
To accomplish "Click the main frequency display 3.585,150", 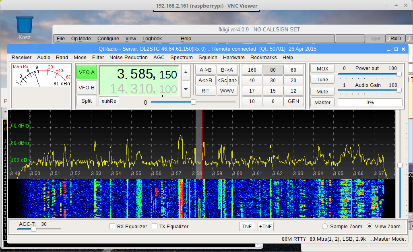I will (139, 74).
